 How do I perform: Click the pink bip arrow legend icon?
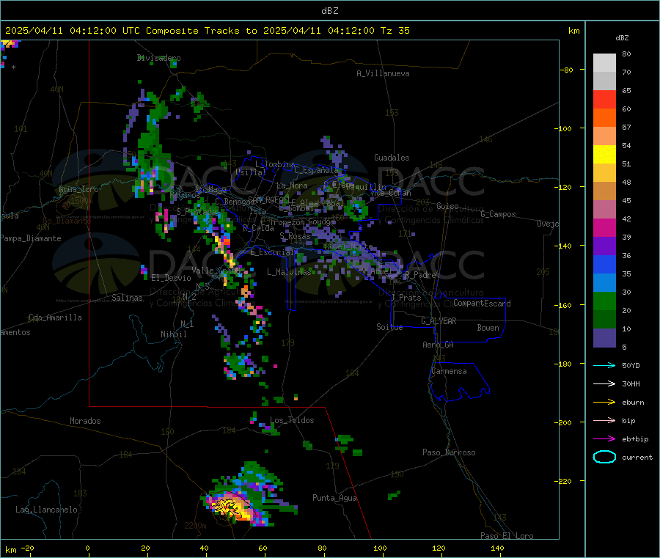pyautogui.click(x=604, y=420)
